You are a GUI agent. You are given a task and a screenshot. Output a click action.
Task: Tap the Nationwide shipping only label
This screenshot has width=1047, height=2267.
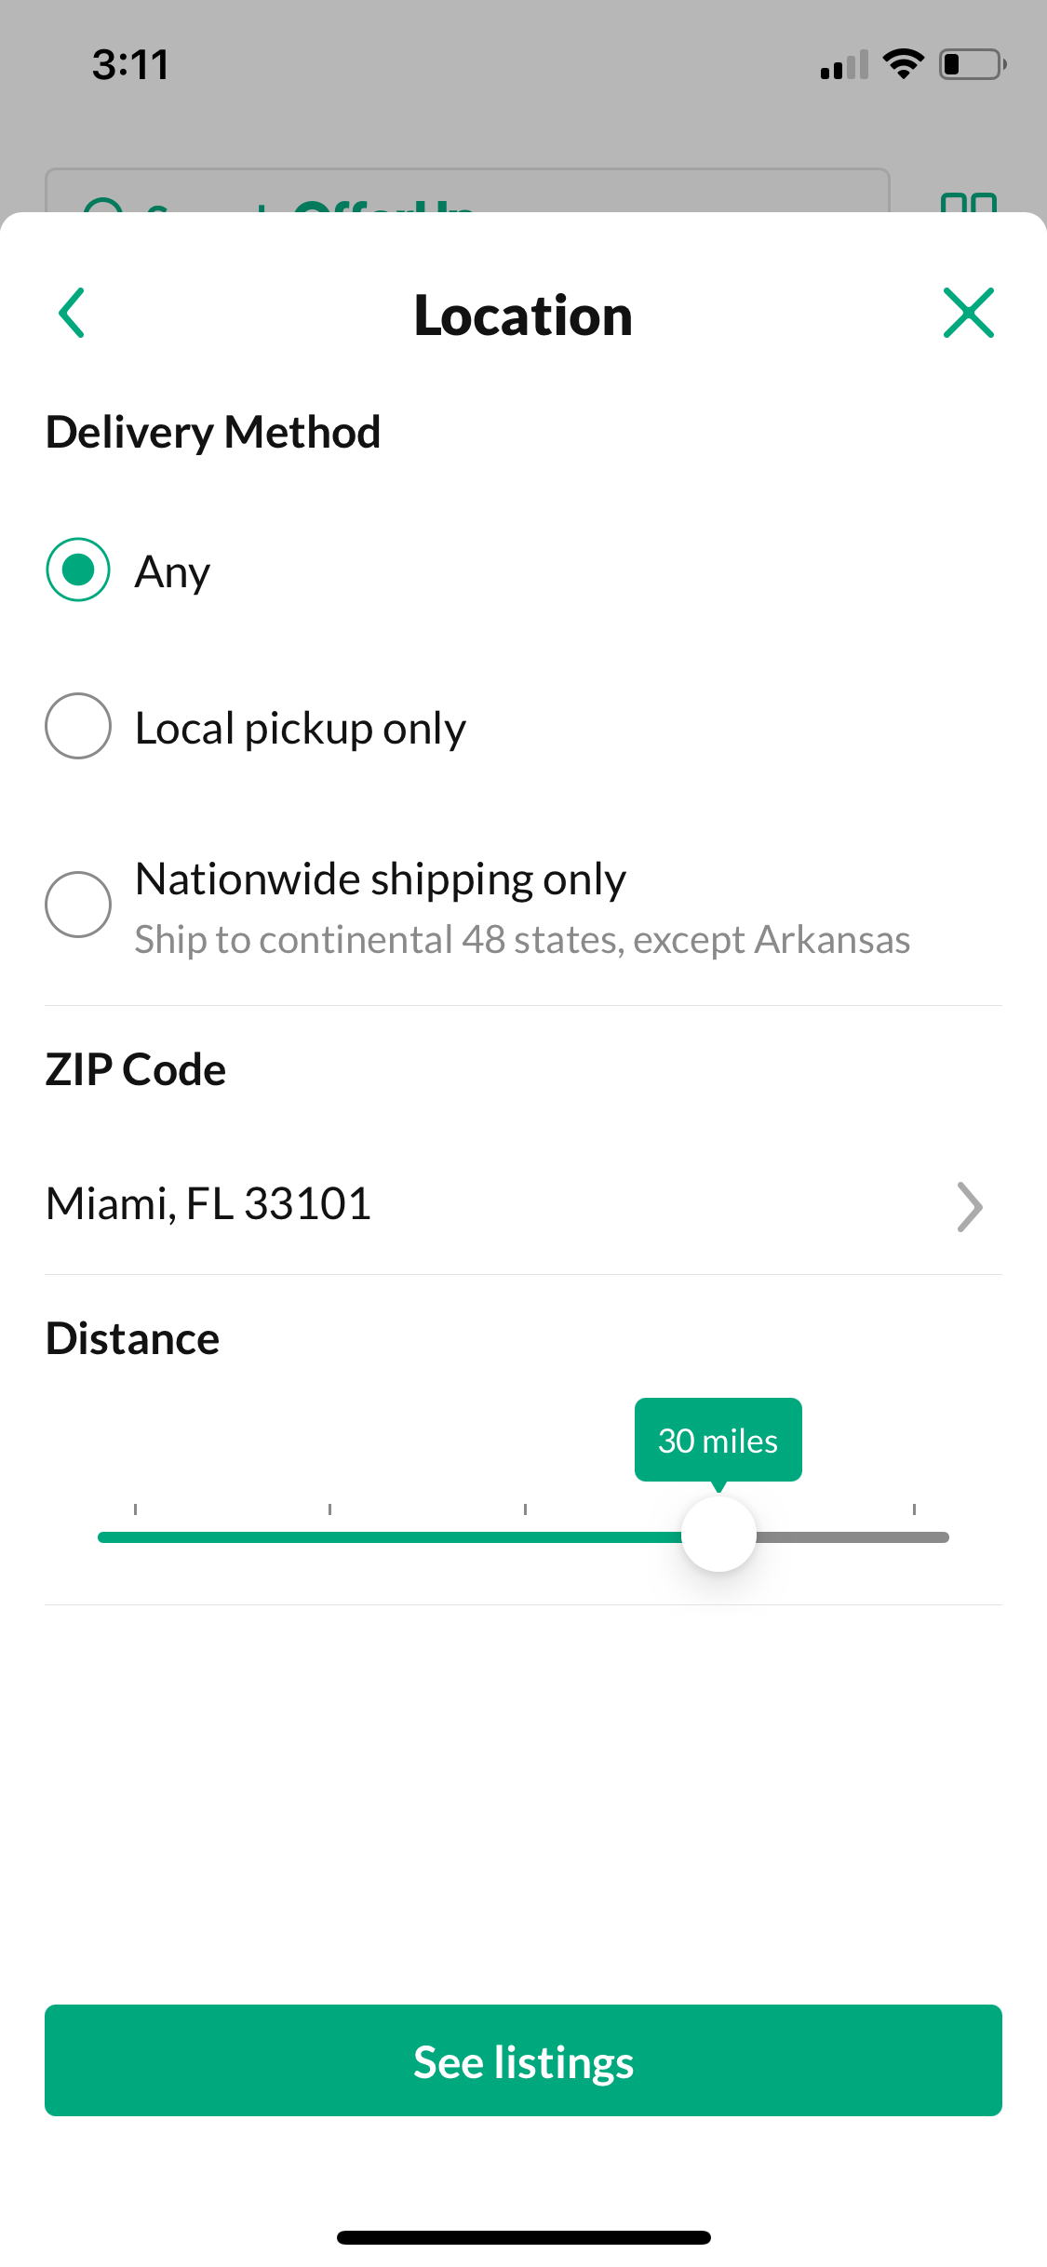pyautogui.click(x=380, y=879)
